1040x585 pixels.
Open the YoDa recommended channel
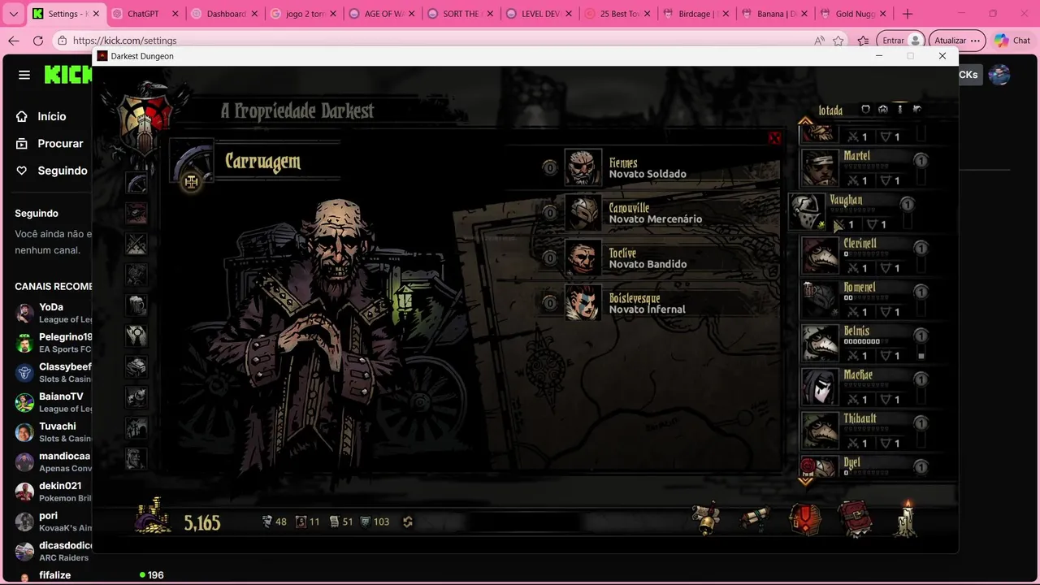click(x=53, y=313)
